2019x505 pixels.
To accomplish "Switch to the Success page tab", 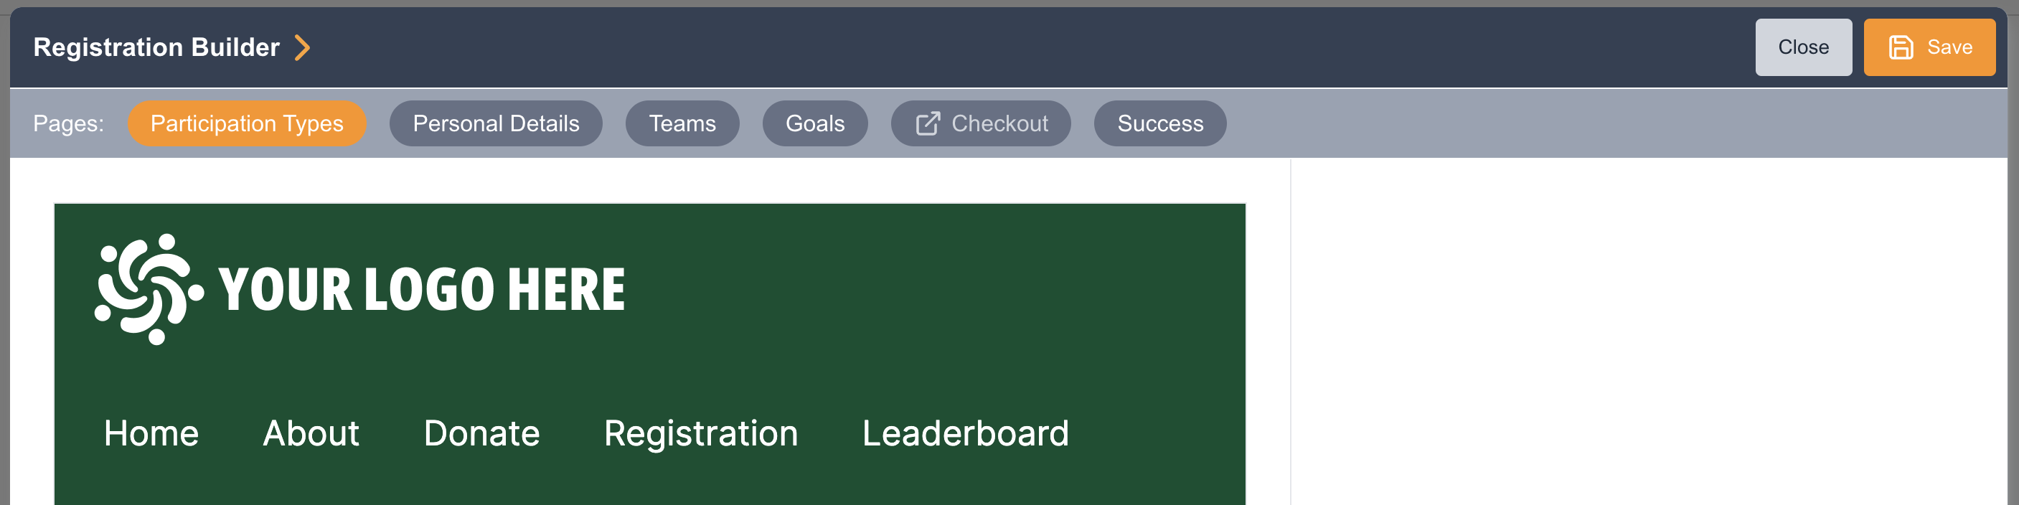I will click(1159, 124).
